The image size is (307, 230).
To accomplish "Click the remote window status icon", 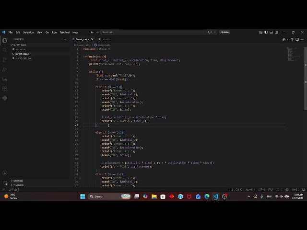I will click(x=3, y=189).
